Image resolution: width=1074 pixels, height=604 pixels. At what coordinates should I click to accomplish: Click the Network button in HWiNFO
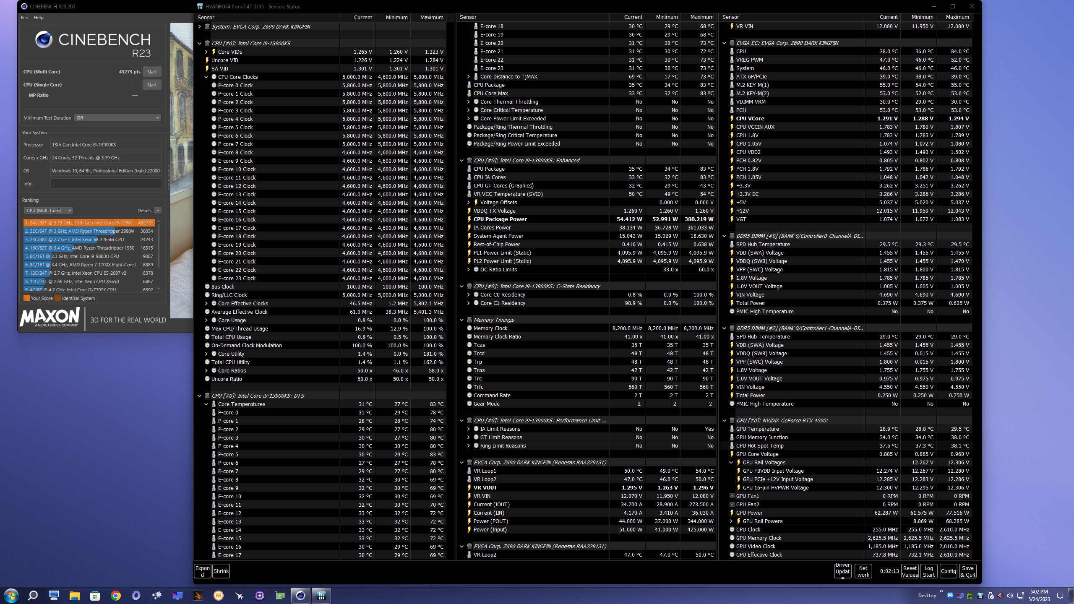click(x=863, y=571)
